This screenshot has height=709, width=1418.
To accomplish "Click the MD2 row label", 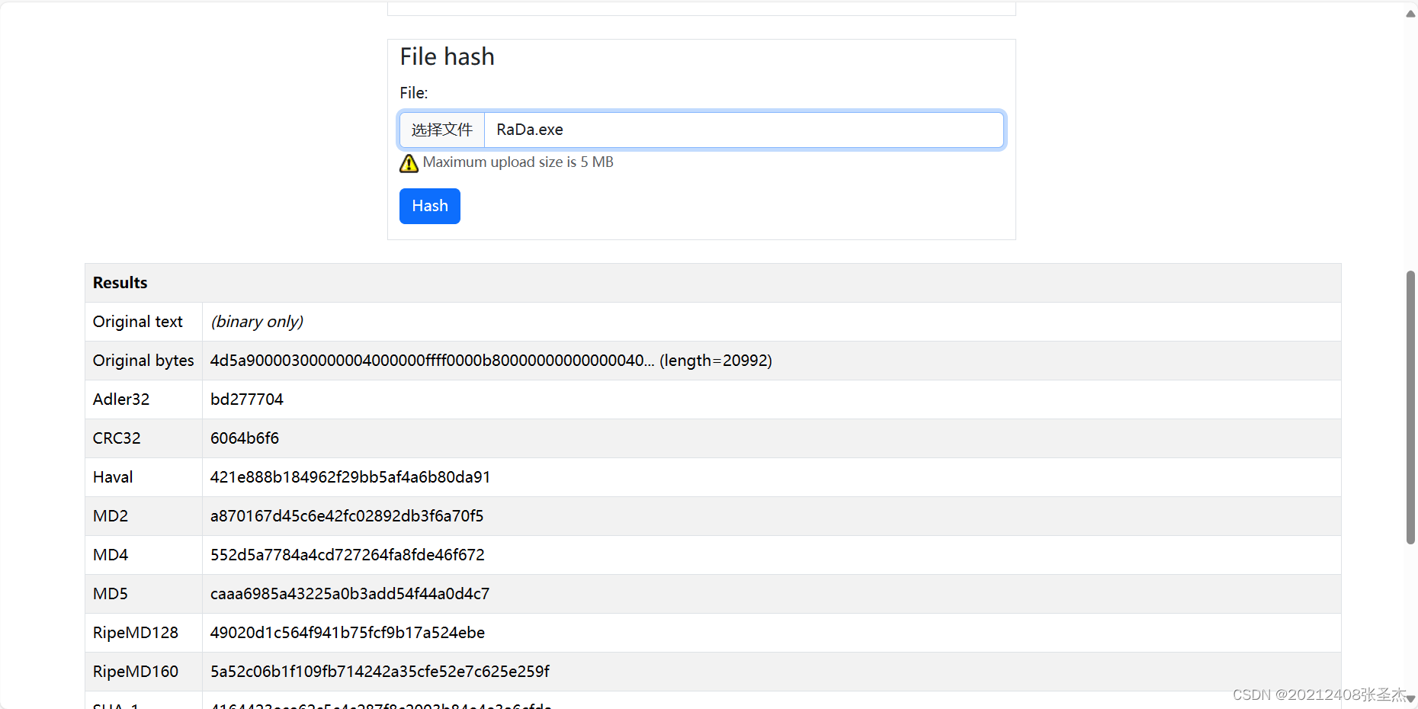I will pyautogui.click(x=111, y=516).
